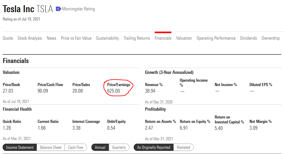Image resolution: width=284 pixels, height=154 pixels.
Task: Select the Sustainability tab
Action: [107, 38]
